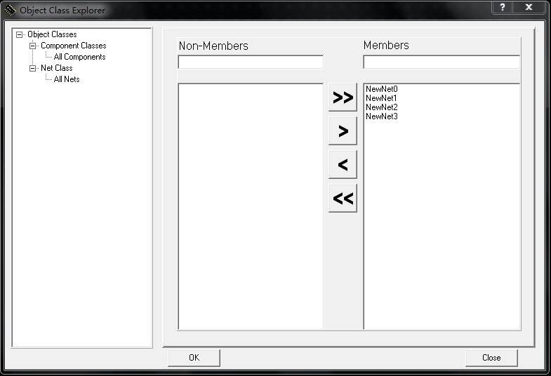
Task: Select All Nets in the tree
Action: (67, 79)
